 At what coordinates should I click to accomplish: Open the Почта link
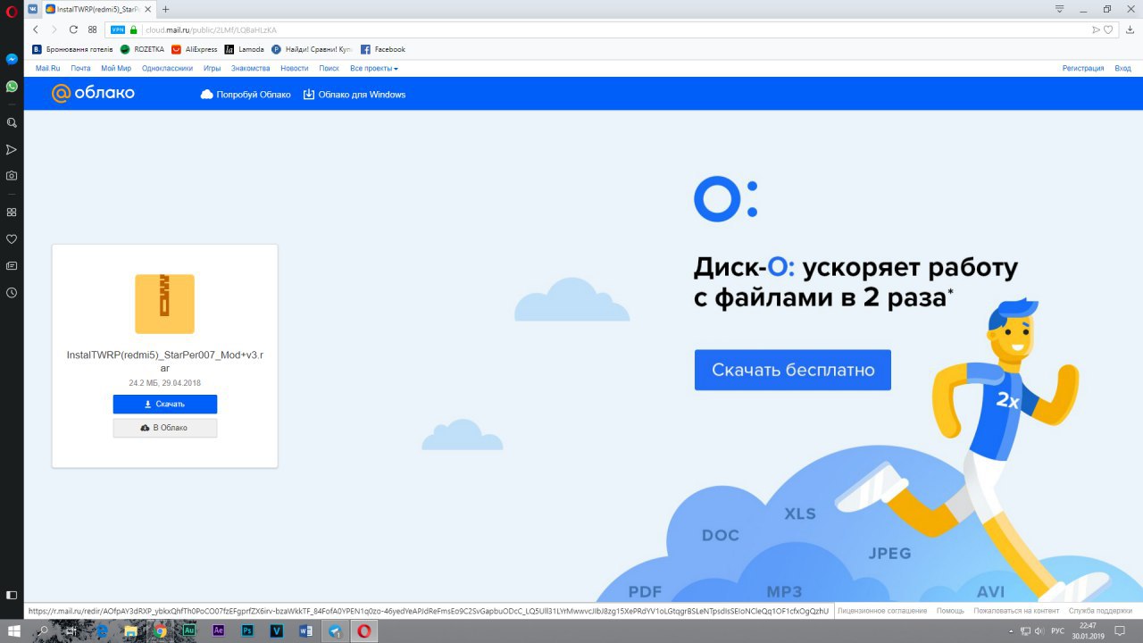pos(80,68)
